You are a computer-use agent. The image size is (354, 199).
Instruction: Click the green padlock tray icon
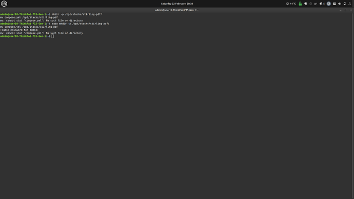point(300,4)
